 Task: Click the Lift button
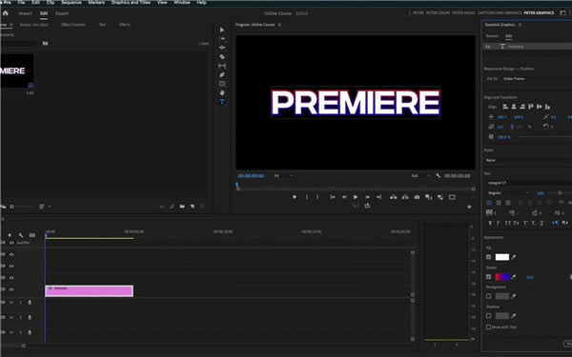click(393, 197)
